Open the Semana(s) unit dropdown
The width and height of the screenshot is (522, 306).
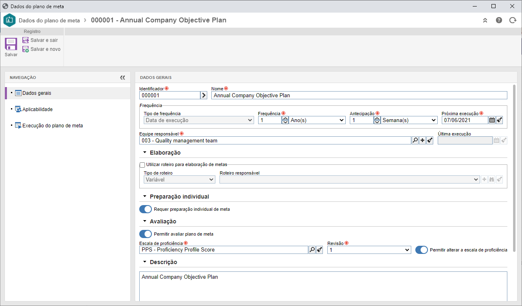tap(409, 120)
